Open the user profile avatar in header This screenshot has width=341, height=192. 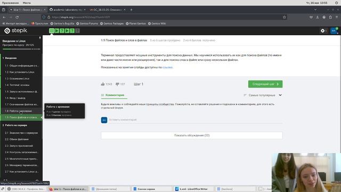pos(334,31)
